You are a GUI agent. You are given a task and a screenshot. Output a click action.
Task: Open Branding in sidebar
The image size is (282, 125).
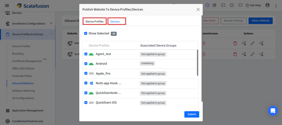point(18,54)
